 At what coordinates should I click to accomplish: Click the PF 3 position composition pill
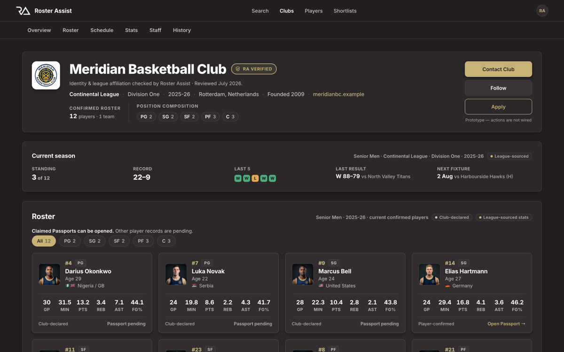[x=210, y=117]
